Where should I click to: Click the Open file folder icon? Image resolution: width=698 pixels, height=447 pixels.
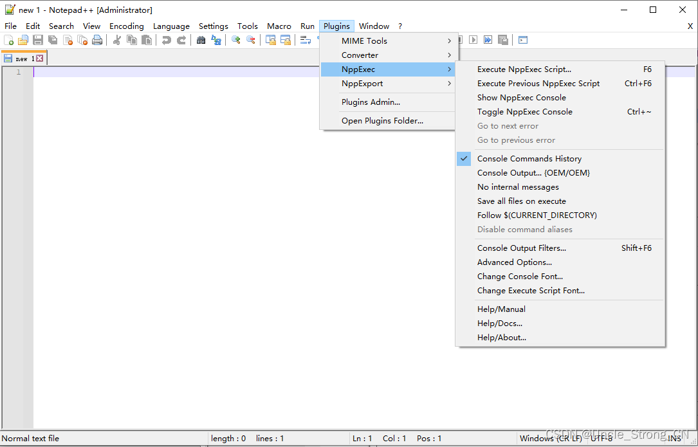(x=23, y=40)
